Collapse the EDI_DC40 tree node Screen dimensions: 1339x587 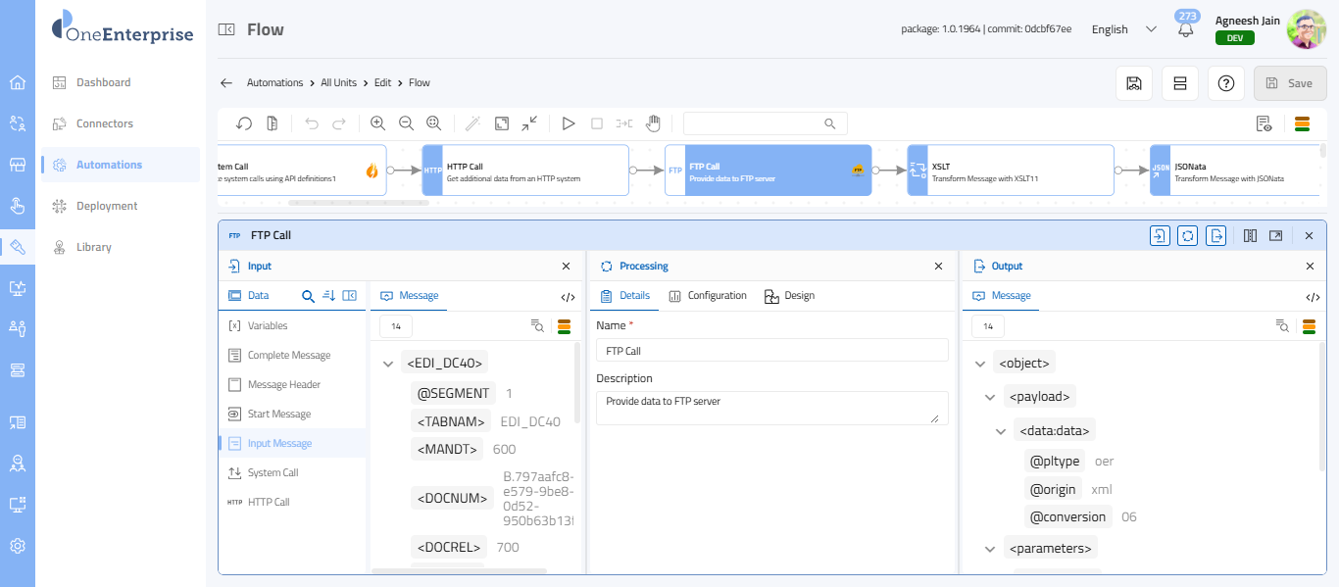point(388,364)
